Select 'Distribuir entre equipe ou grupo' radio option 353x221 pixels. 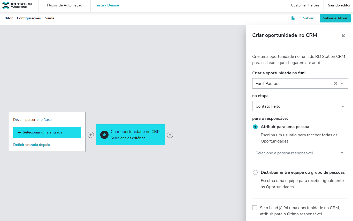click(x=255, y=172)
